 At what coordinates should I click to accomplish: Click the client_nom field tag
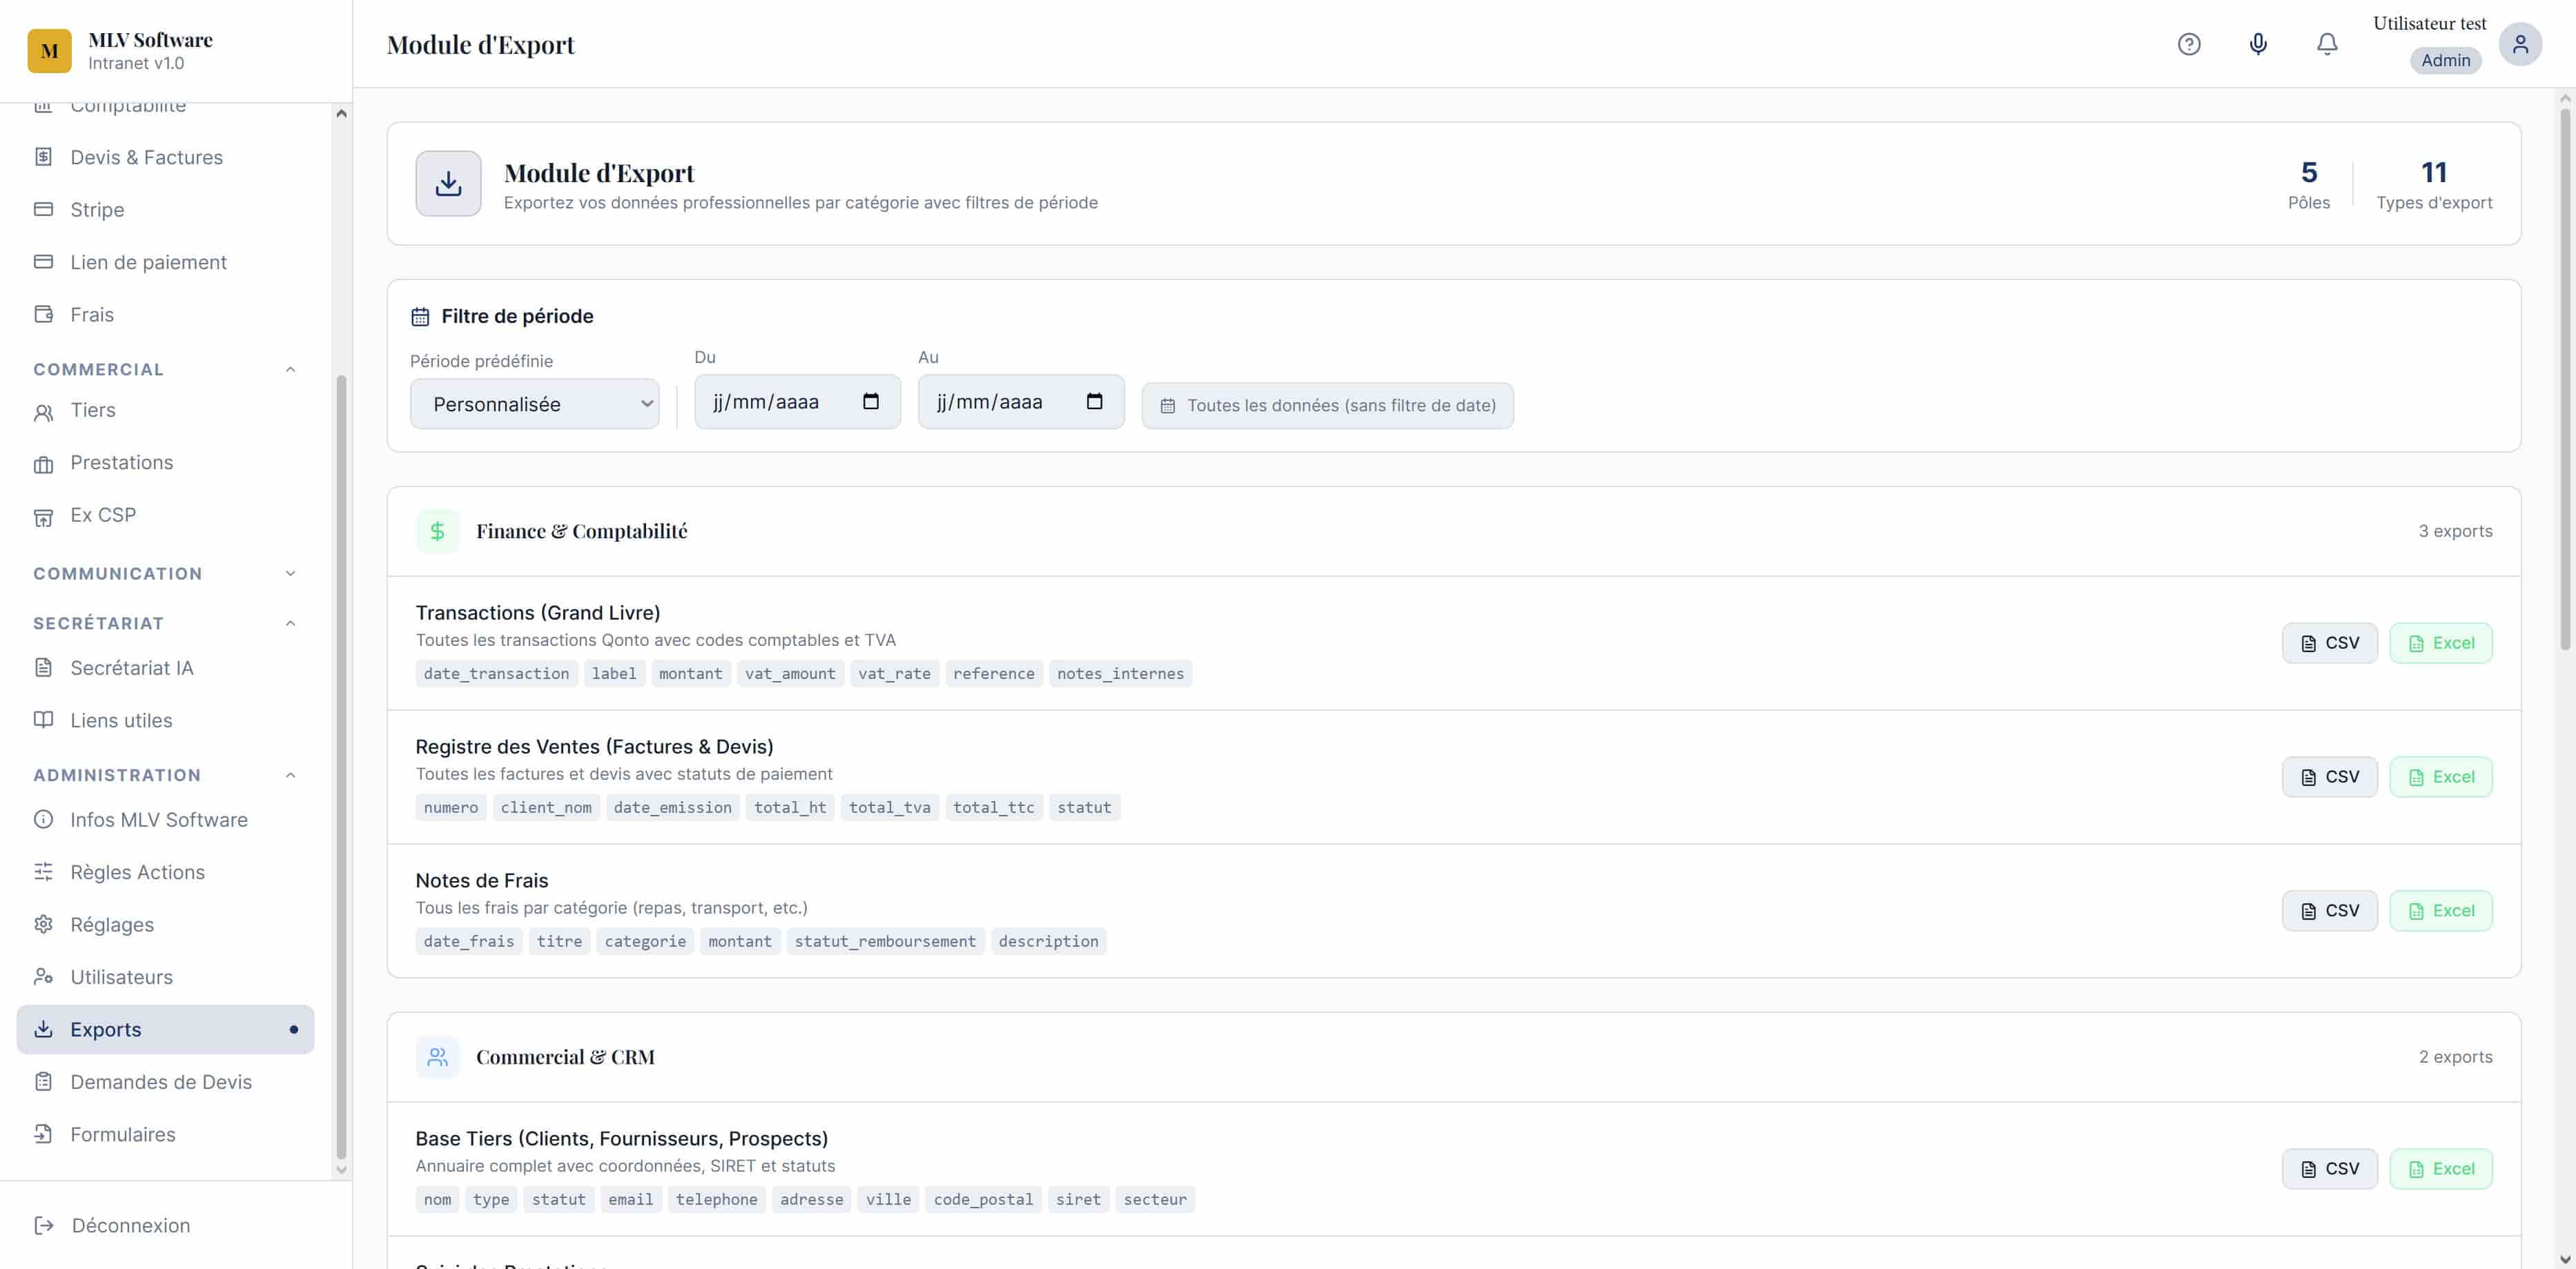546,808
